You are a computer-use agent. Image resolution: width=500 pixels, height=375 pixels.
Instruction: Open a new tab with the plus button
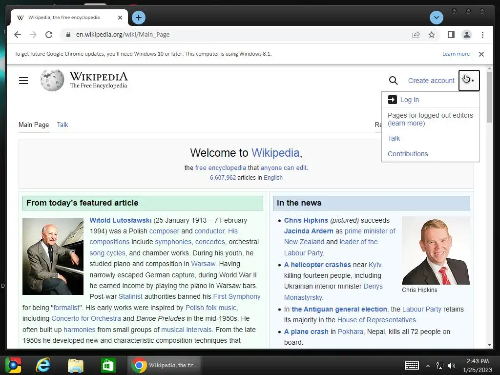(138, 18)
